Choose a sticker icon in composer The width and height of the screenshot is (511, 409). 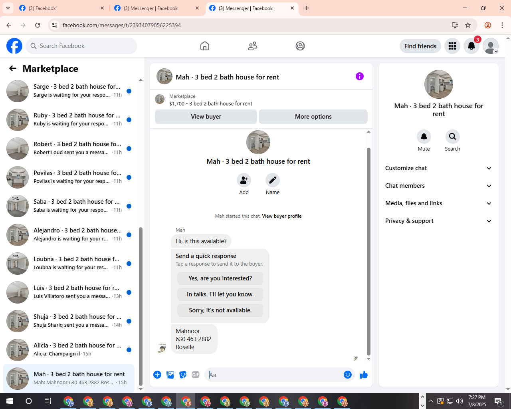183,375
